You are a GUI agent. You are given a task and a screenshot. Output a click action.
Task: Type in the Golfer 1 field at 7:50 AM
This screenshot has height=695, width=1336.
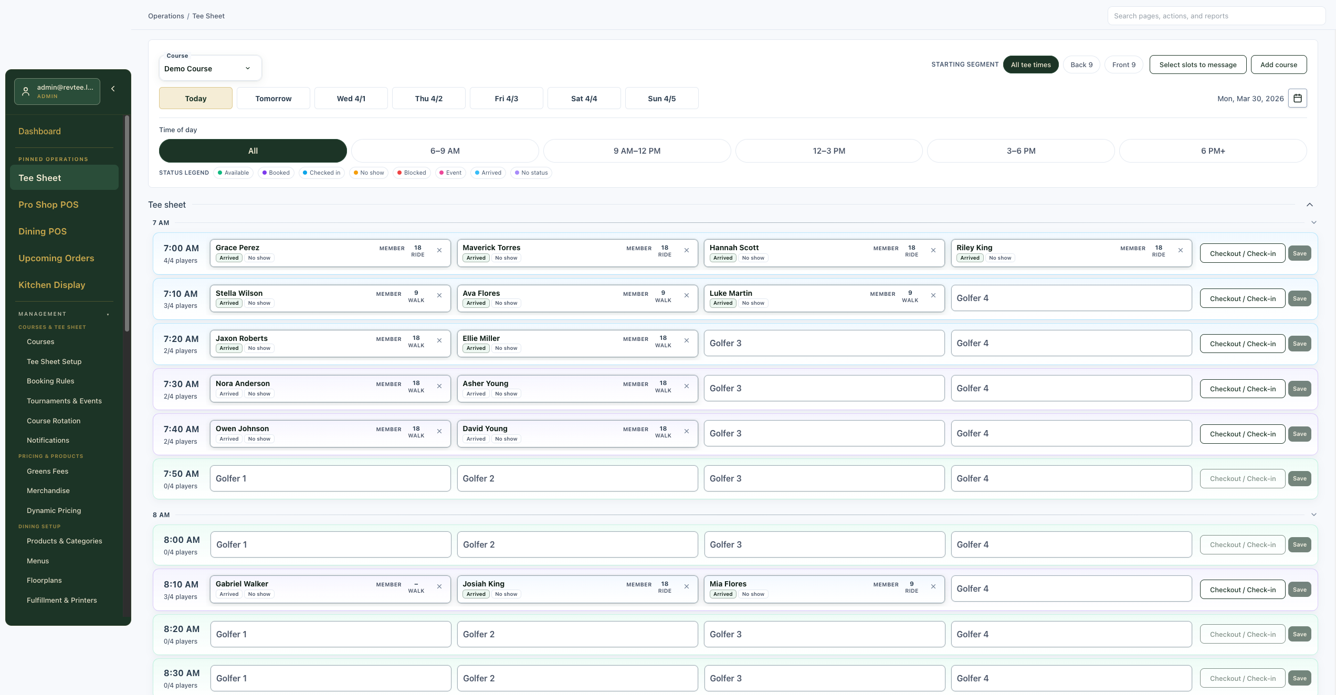tap(330, 478)
